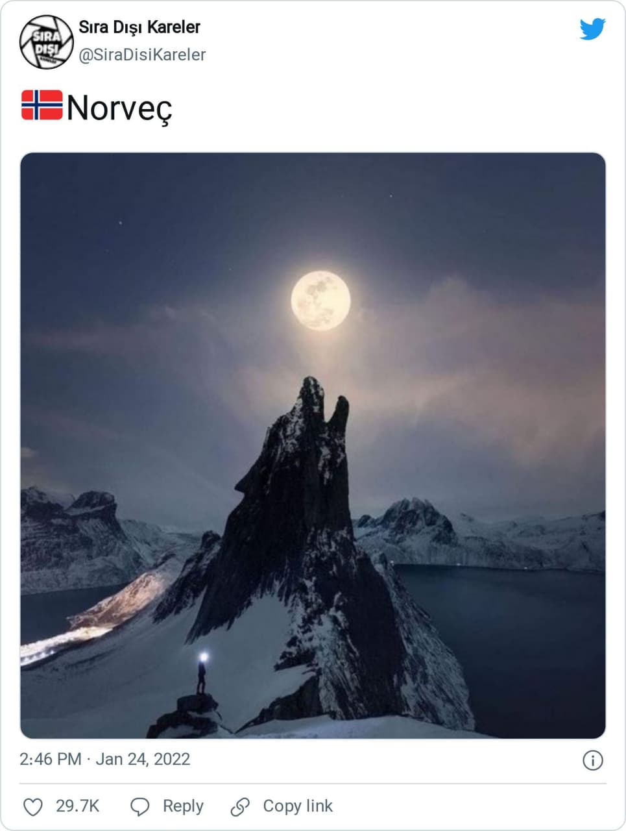Open the @SiraDisiKareler handle link
The image size is (626, 831).
142,55
